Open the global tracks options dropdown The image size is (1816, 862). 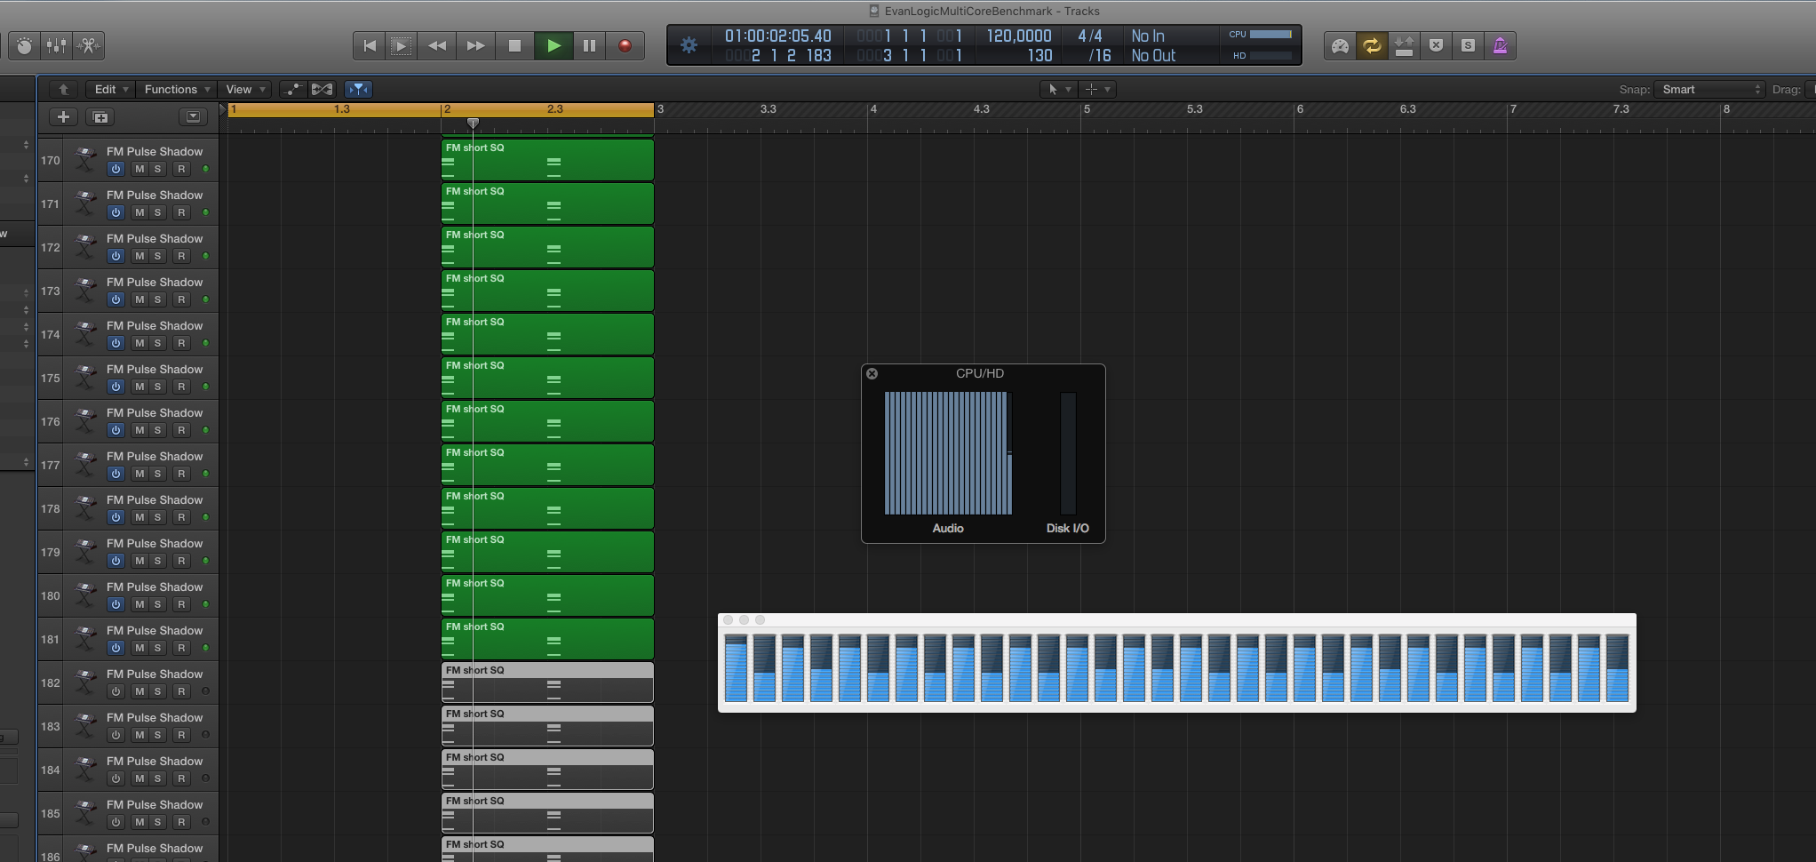(193, 117)
